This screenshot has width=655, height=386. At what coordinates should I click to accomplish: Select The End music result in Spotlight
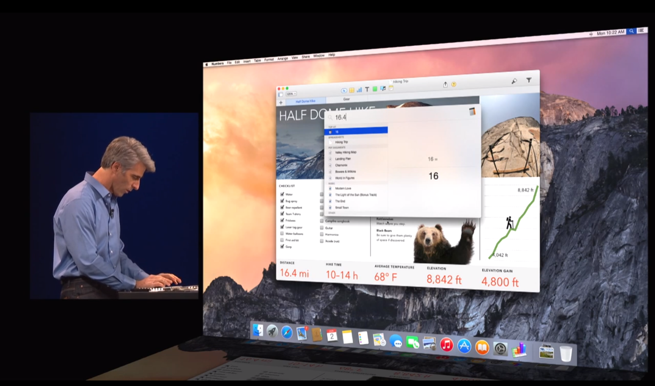point(356,201)
